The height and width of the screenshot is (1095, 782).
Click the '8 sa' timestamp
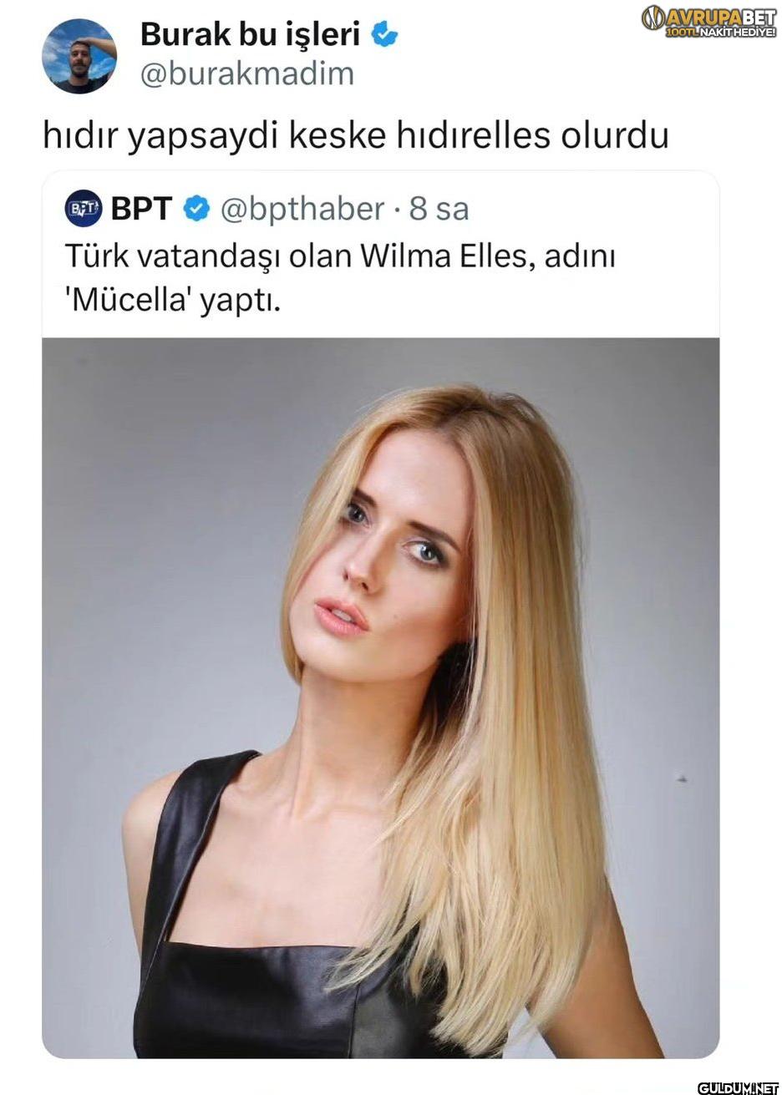click(439, 209)
